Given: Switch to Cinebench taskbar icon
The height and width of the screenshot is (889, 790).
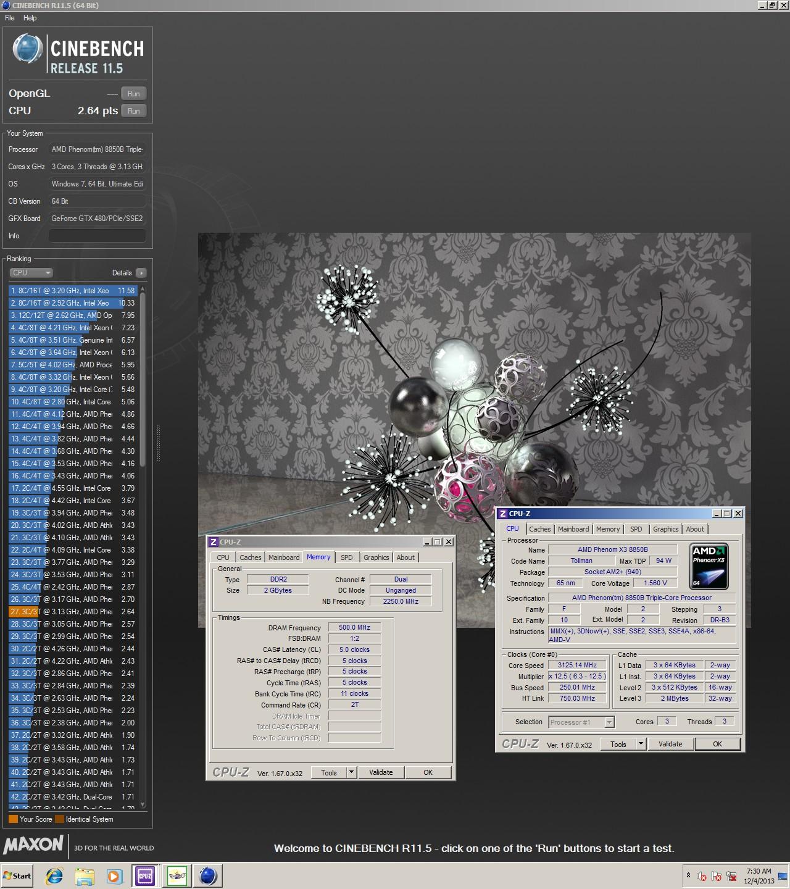Looking at the screenshot, I should coord(208,875).
